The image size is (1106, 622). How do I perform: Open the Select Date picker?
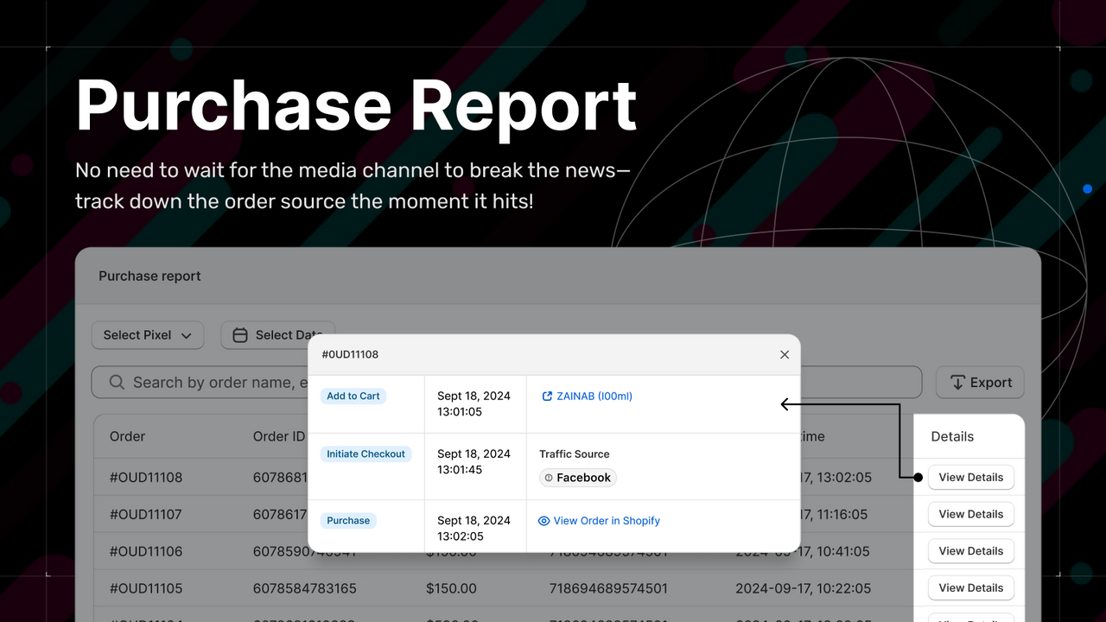coord(277,335)
